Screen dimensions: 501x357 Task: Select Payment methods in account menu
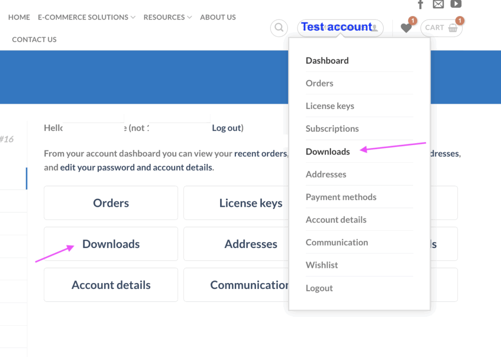pyautogui.click(x=341, y=197)
